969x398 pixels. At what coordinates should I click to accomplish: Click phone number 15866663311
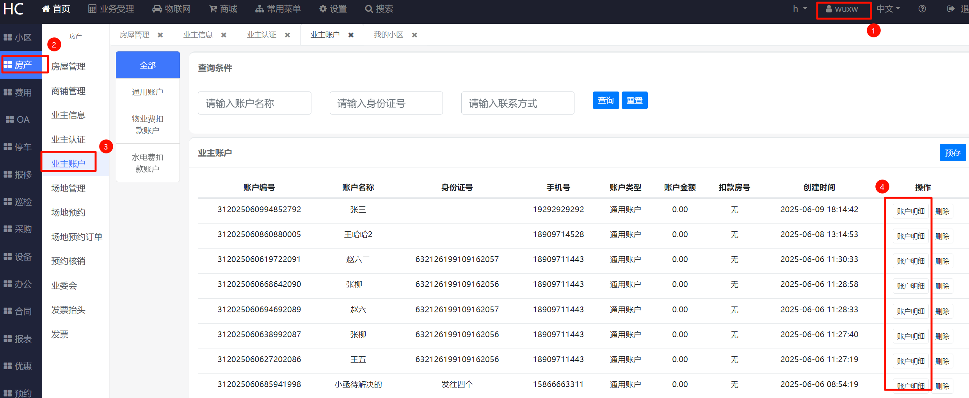click(558, 384)
